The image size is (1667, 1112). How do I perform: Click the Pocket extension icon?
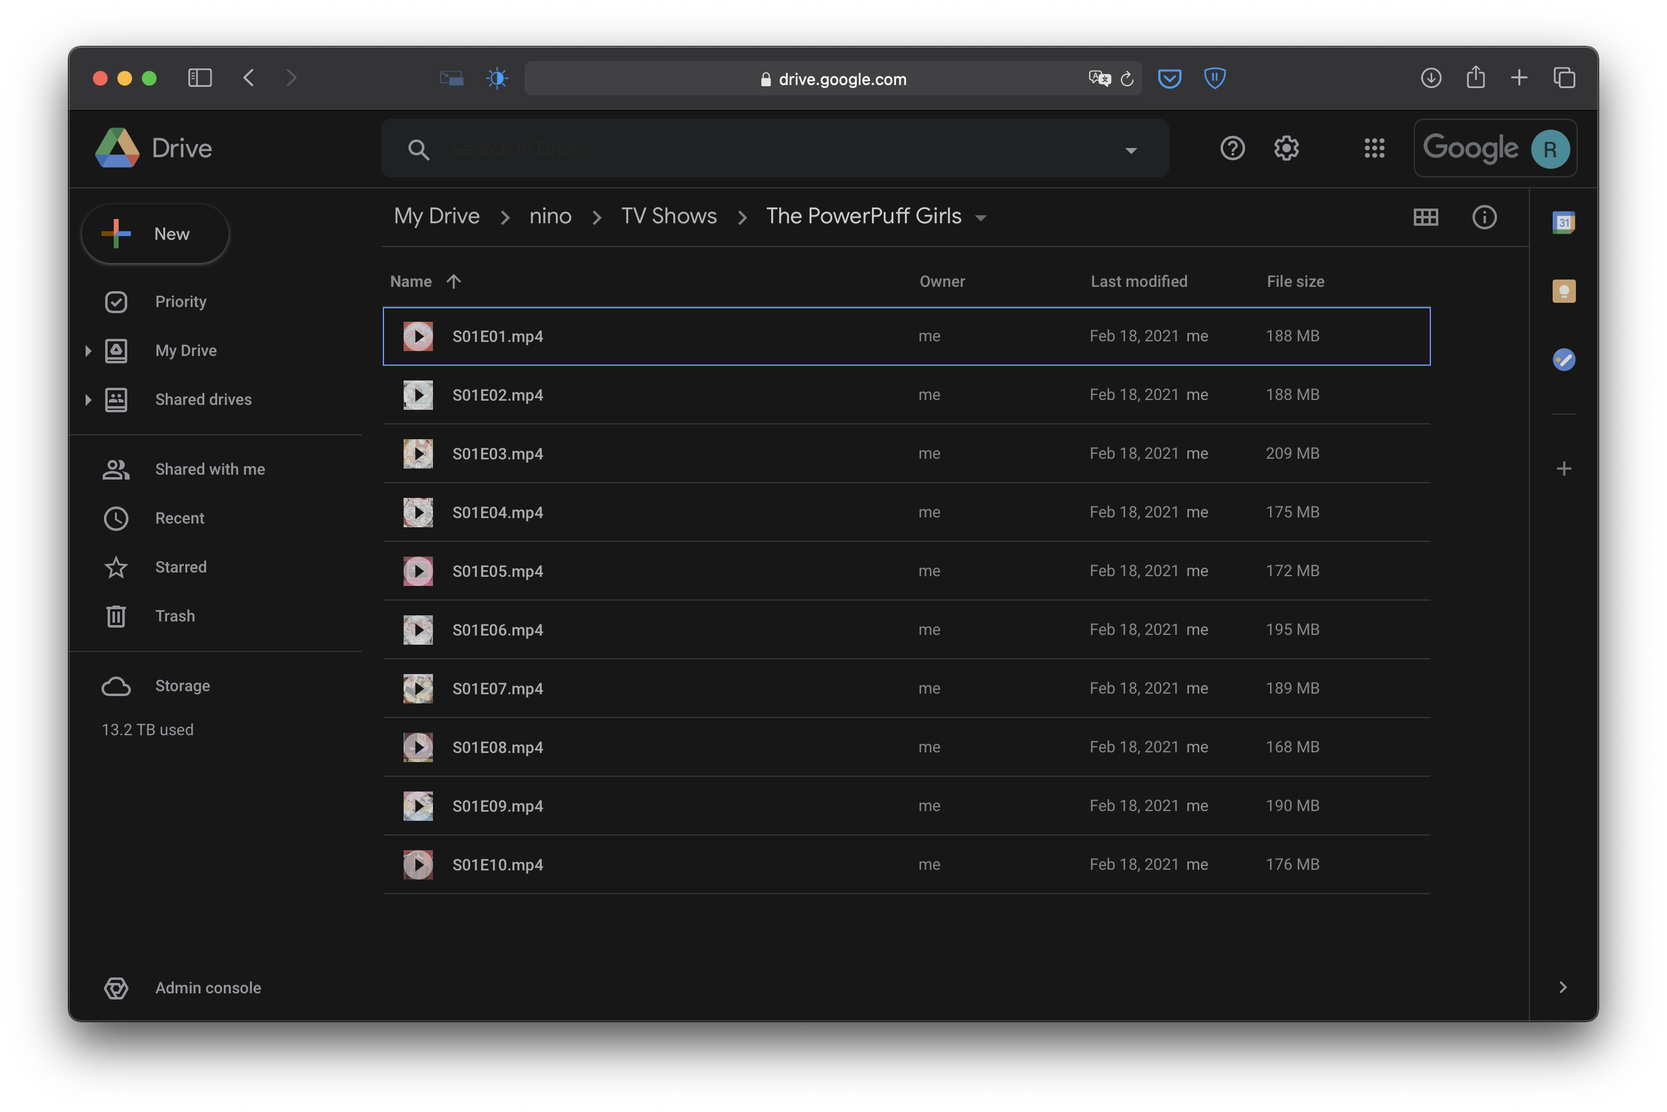1169,78
